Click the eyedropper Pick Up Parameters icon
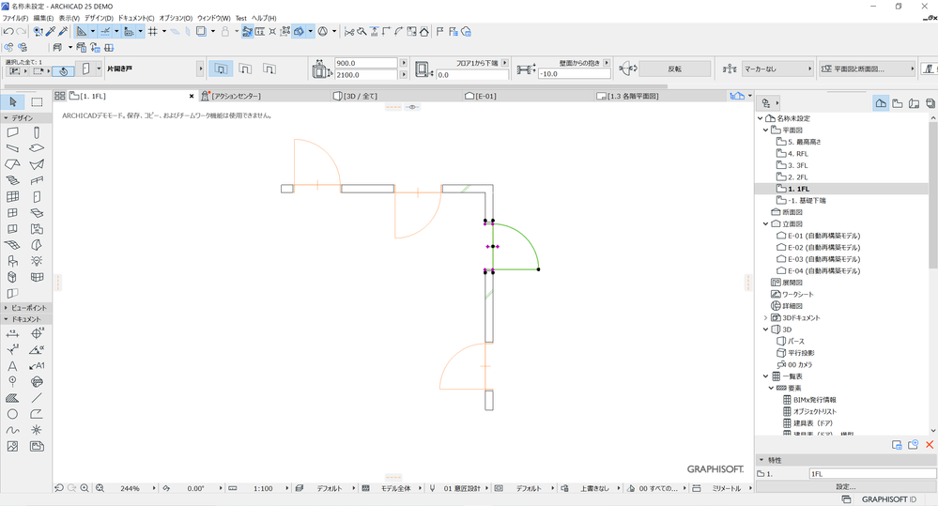This screenshot has width=938, height=506. point(51,32)
